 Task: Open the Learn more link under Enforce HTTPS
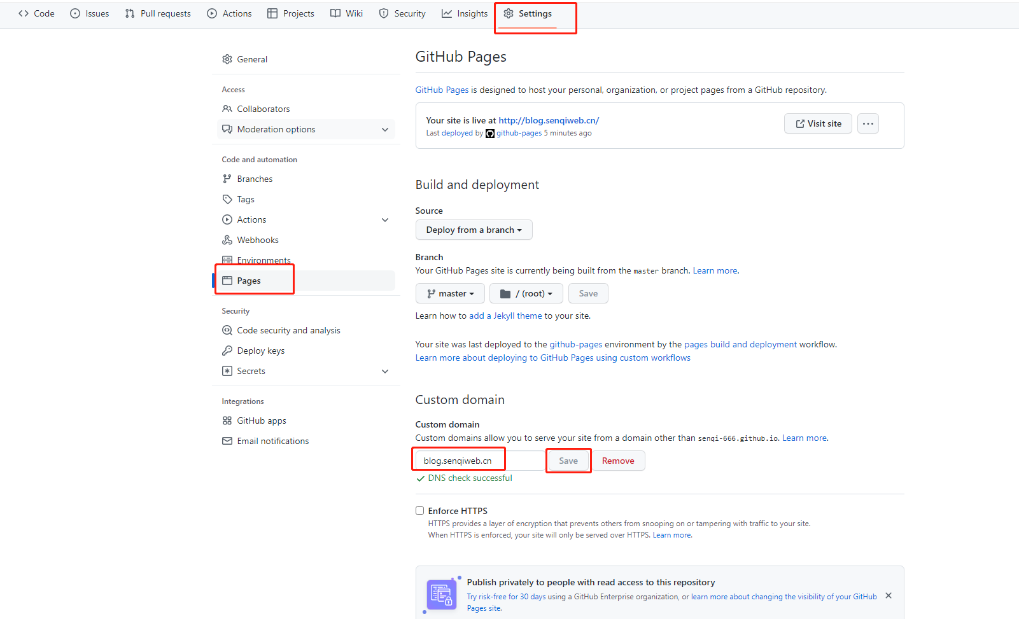pyautogui.click(x=671, y=535)
